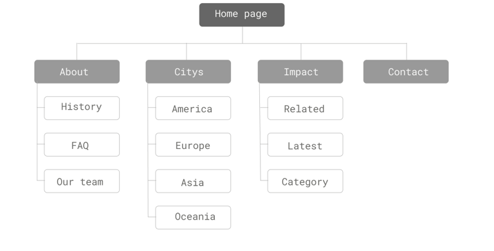
Task: Select the Latest page box
Action: (x=305, y=144)
